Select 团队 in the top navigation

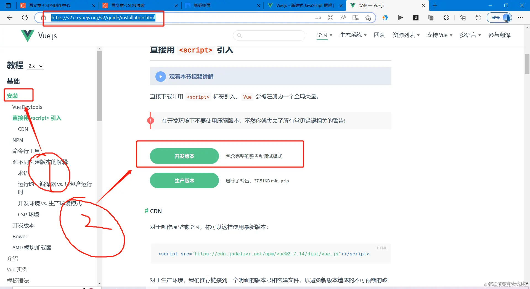(x=379, y=35)
